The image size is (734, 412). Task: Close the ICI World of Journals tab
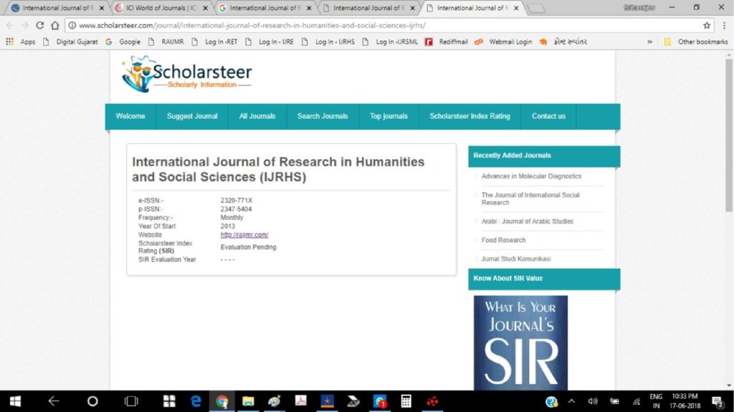205,8
